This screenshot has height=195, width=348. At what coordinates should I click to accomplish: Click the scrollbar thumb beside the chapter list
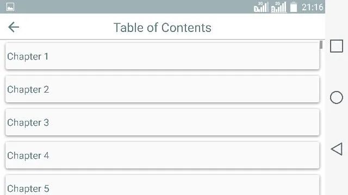321,44
